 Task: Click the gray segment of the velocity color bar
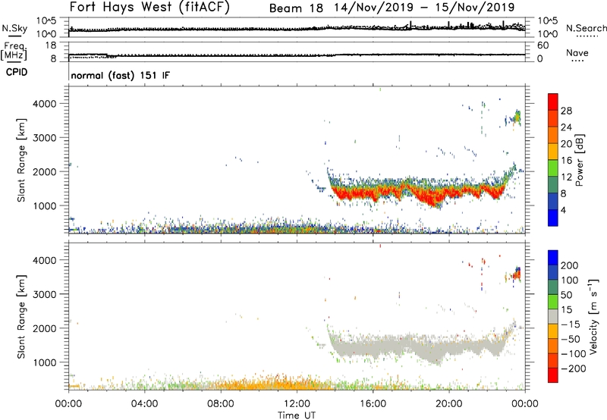click(x=553, y=316)
